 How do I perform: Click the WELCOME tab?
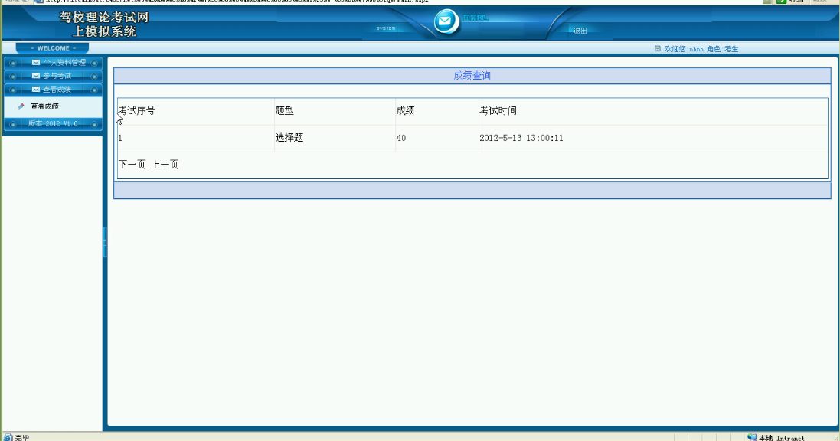(x=53, y=48)
